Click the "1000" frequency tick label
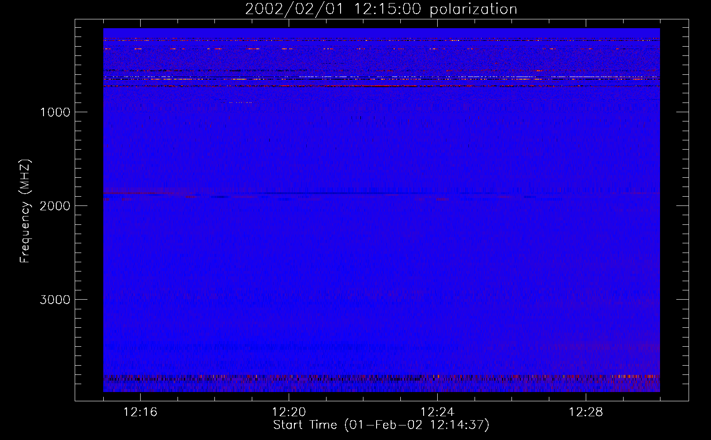This screenshot has width=711, height=440. [x=55, y=112]
